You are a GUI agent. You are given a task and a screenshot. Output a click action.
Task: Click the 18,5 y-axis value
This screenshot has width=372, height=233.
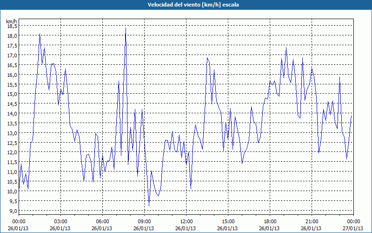12,26
